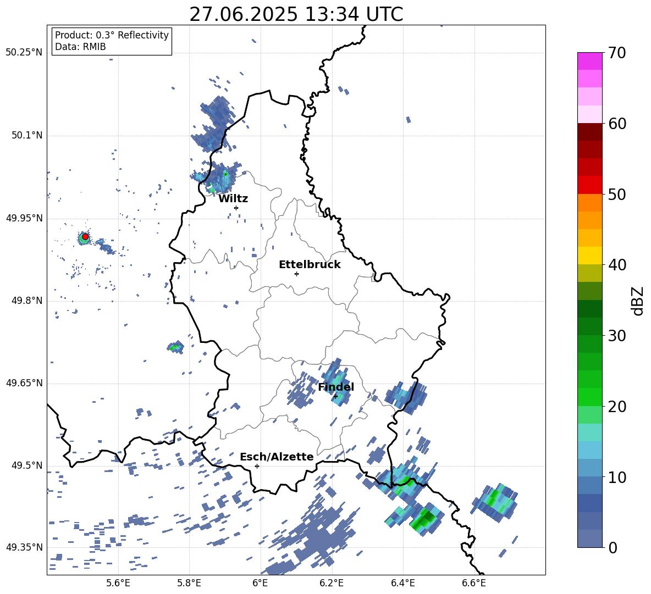Click the title 27.06.2025 13:34 UTC

click(x=296, y=14)
